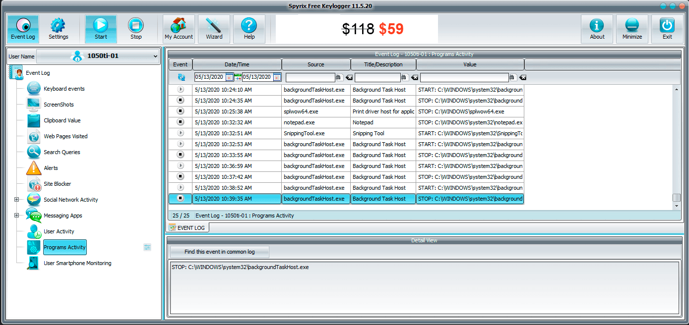
Task: Click the $118 $59 price banner
Action: coord(357,29)
